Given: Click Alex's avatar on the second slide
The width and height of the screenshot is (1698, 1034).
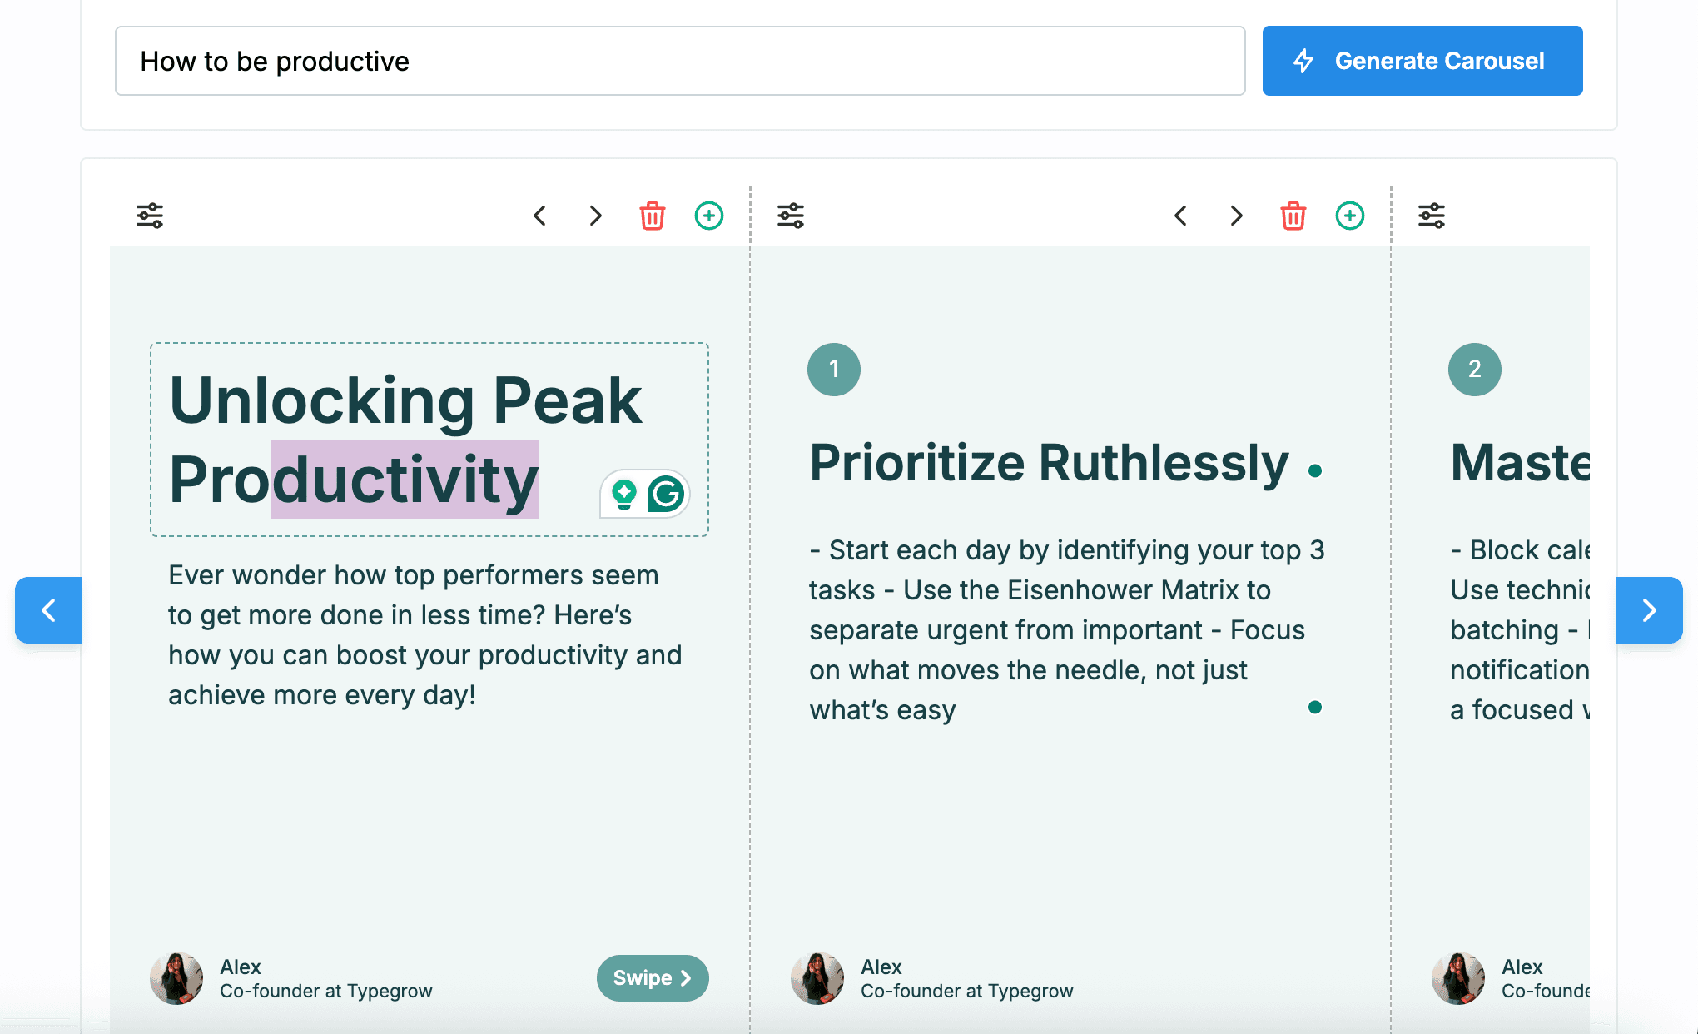Looking at the screenshot, I should tap(817, 978).
